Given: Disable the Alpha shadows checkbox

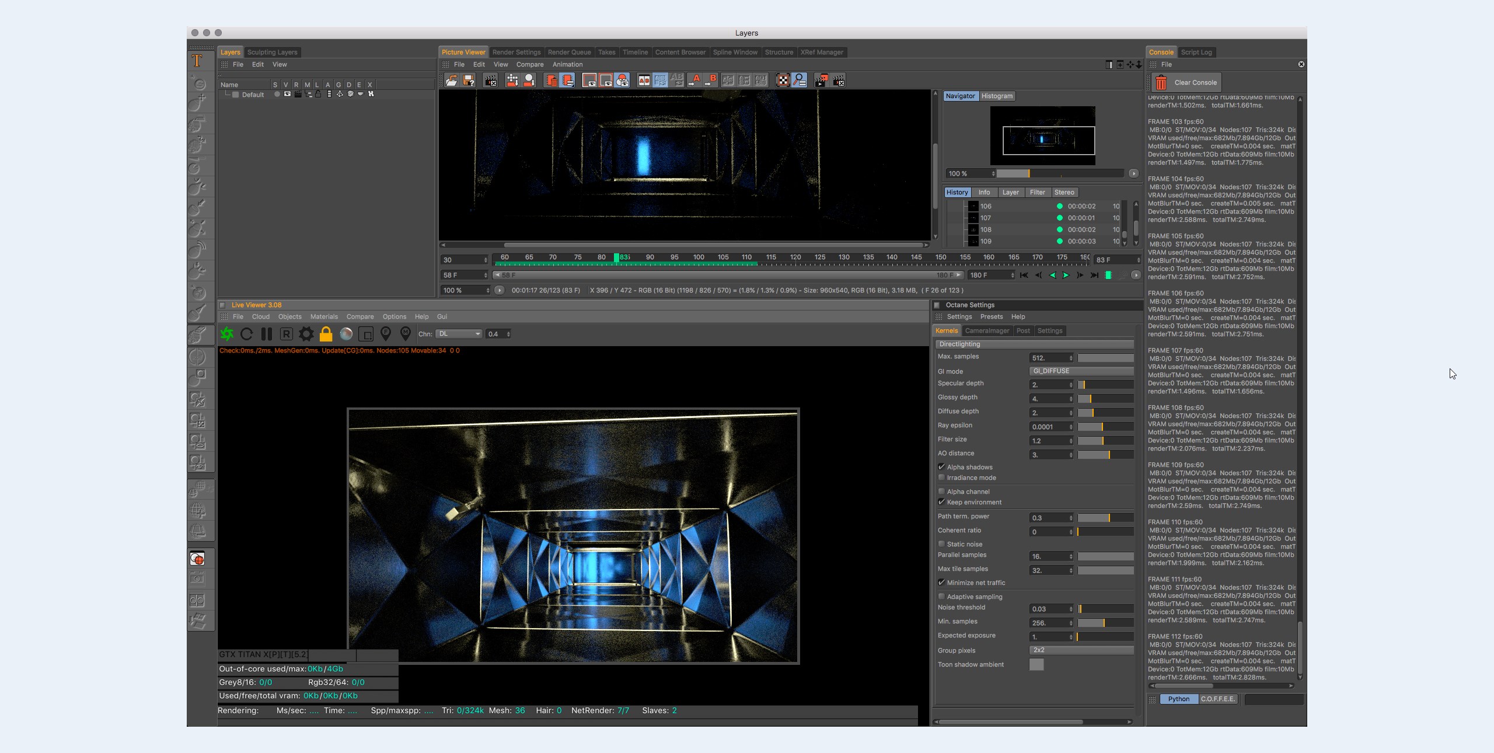Looking at the screenshot, I should click(x=941, y=467).
